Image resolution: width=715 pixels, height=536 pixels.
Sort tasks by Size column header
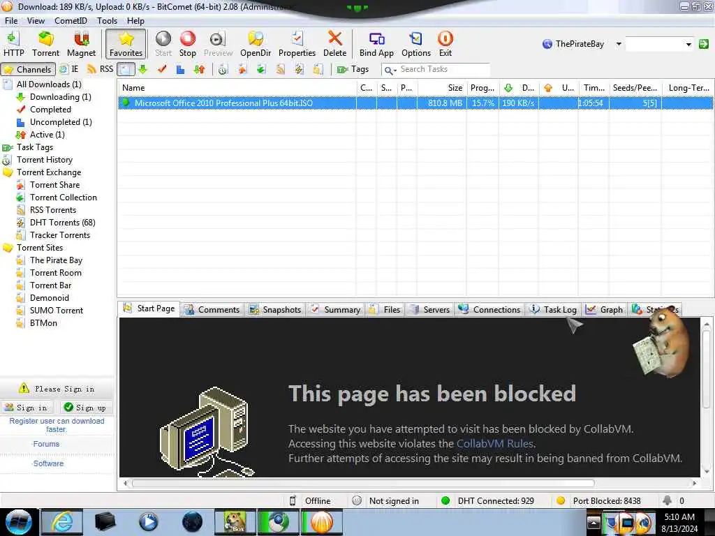coord(441,88)
